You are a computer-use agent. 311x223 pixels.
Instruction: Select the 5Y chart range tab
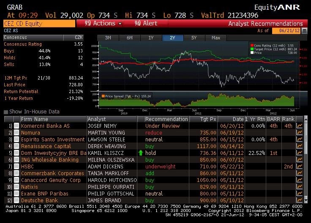pyautogui.click(x=194, y=38)
